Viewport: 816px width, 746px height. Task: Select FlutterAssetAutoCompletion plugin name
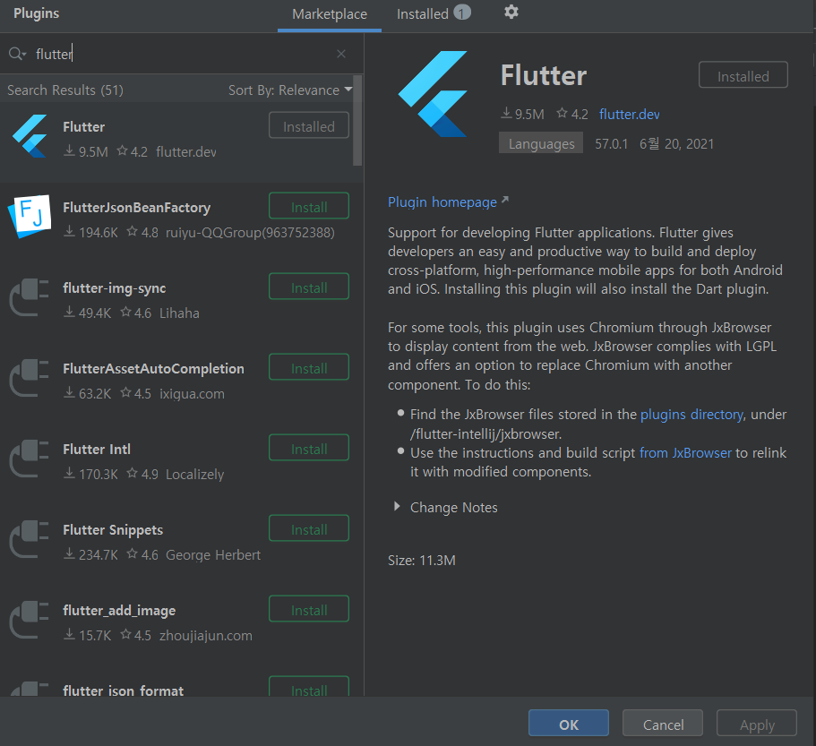pyautogui.click(x=153, y=368)
